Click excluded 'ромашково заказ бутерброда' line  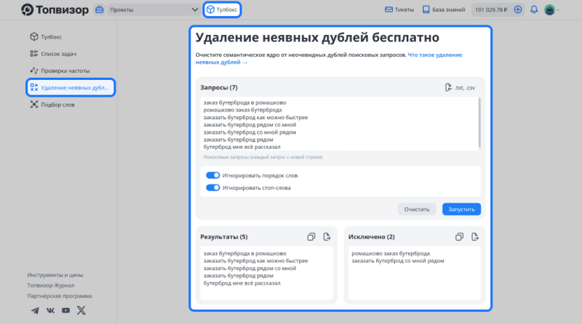[391, 254]
